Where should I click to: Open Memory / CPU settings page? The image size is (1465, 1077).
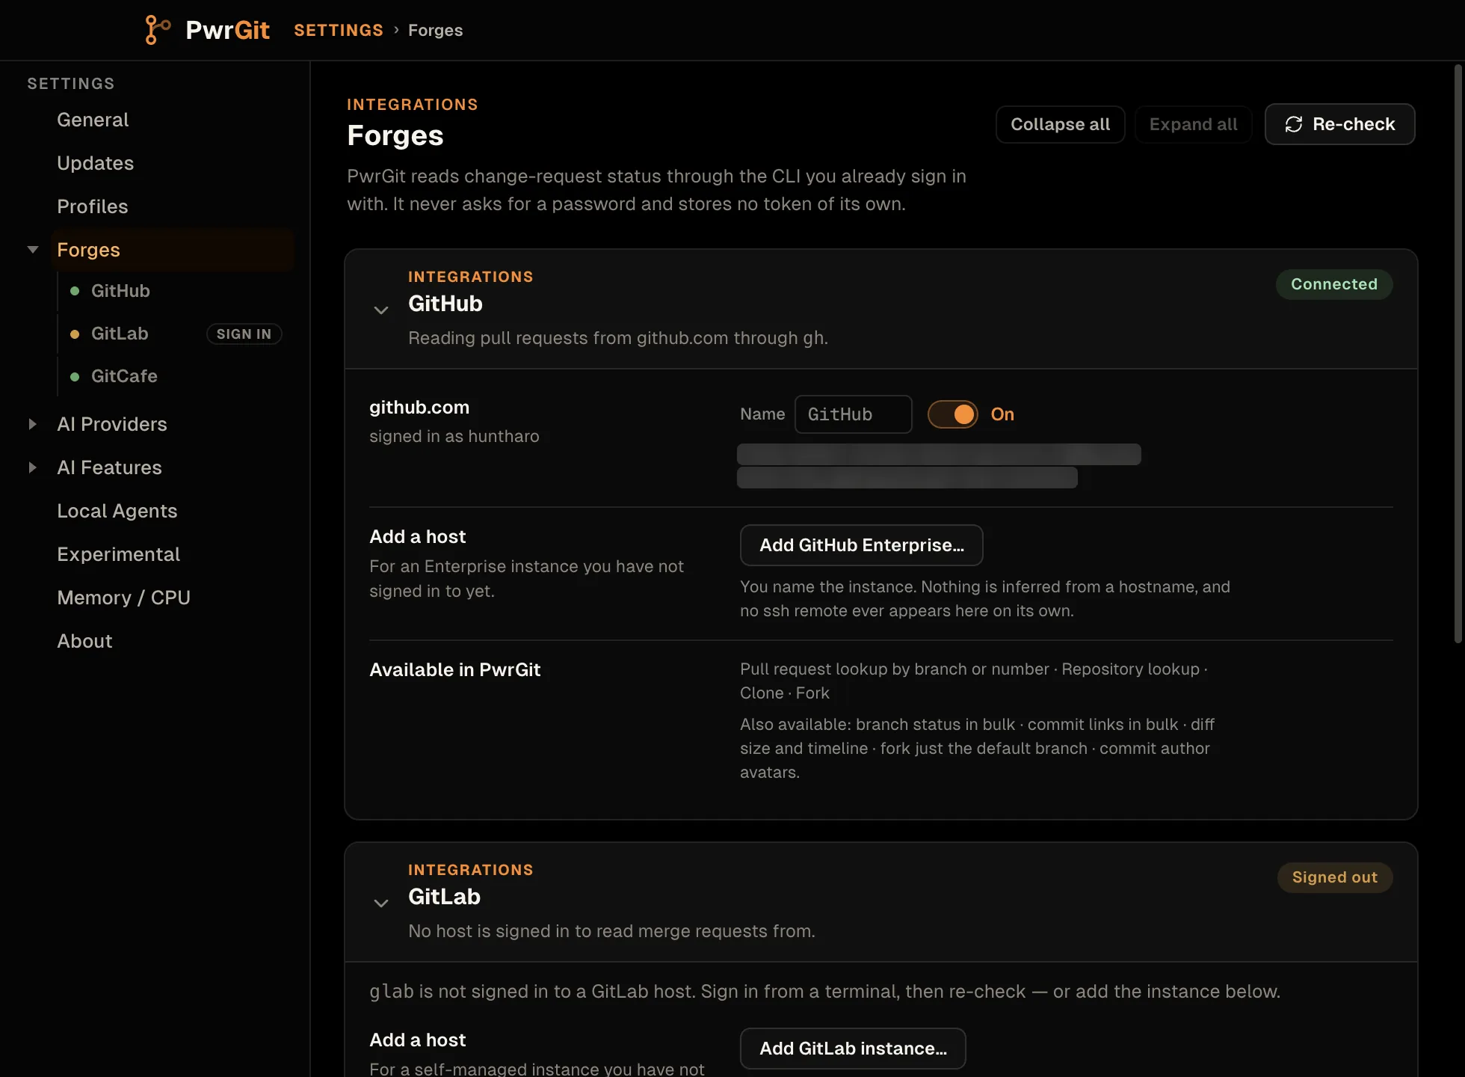pyautogui.click(x=123, y=598)
